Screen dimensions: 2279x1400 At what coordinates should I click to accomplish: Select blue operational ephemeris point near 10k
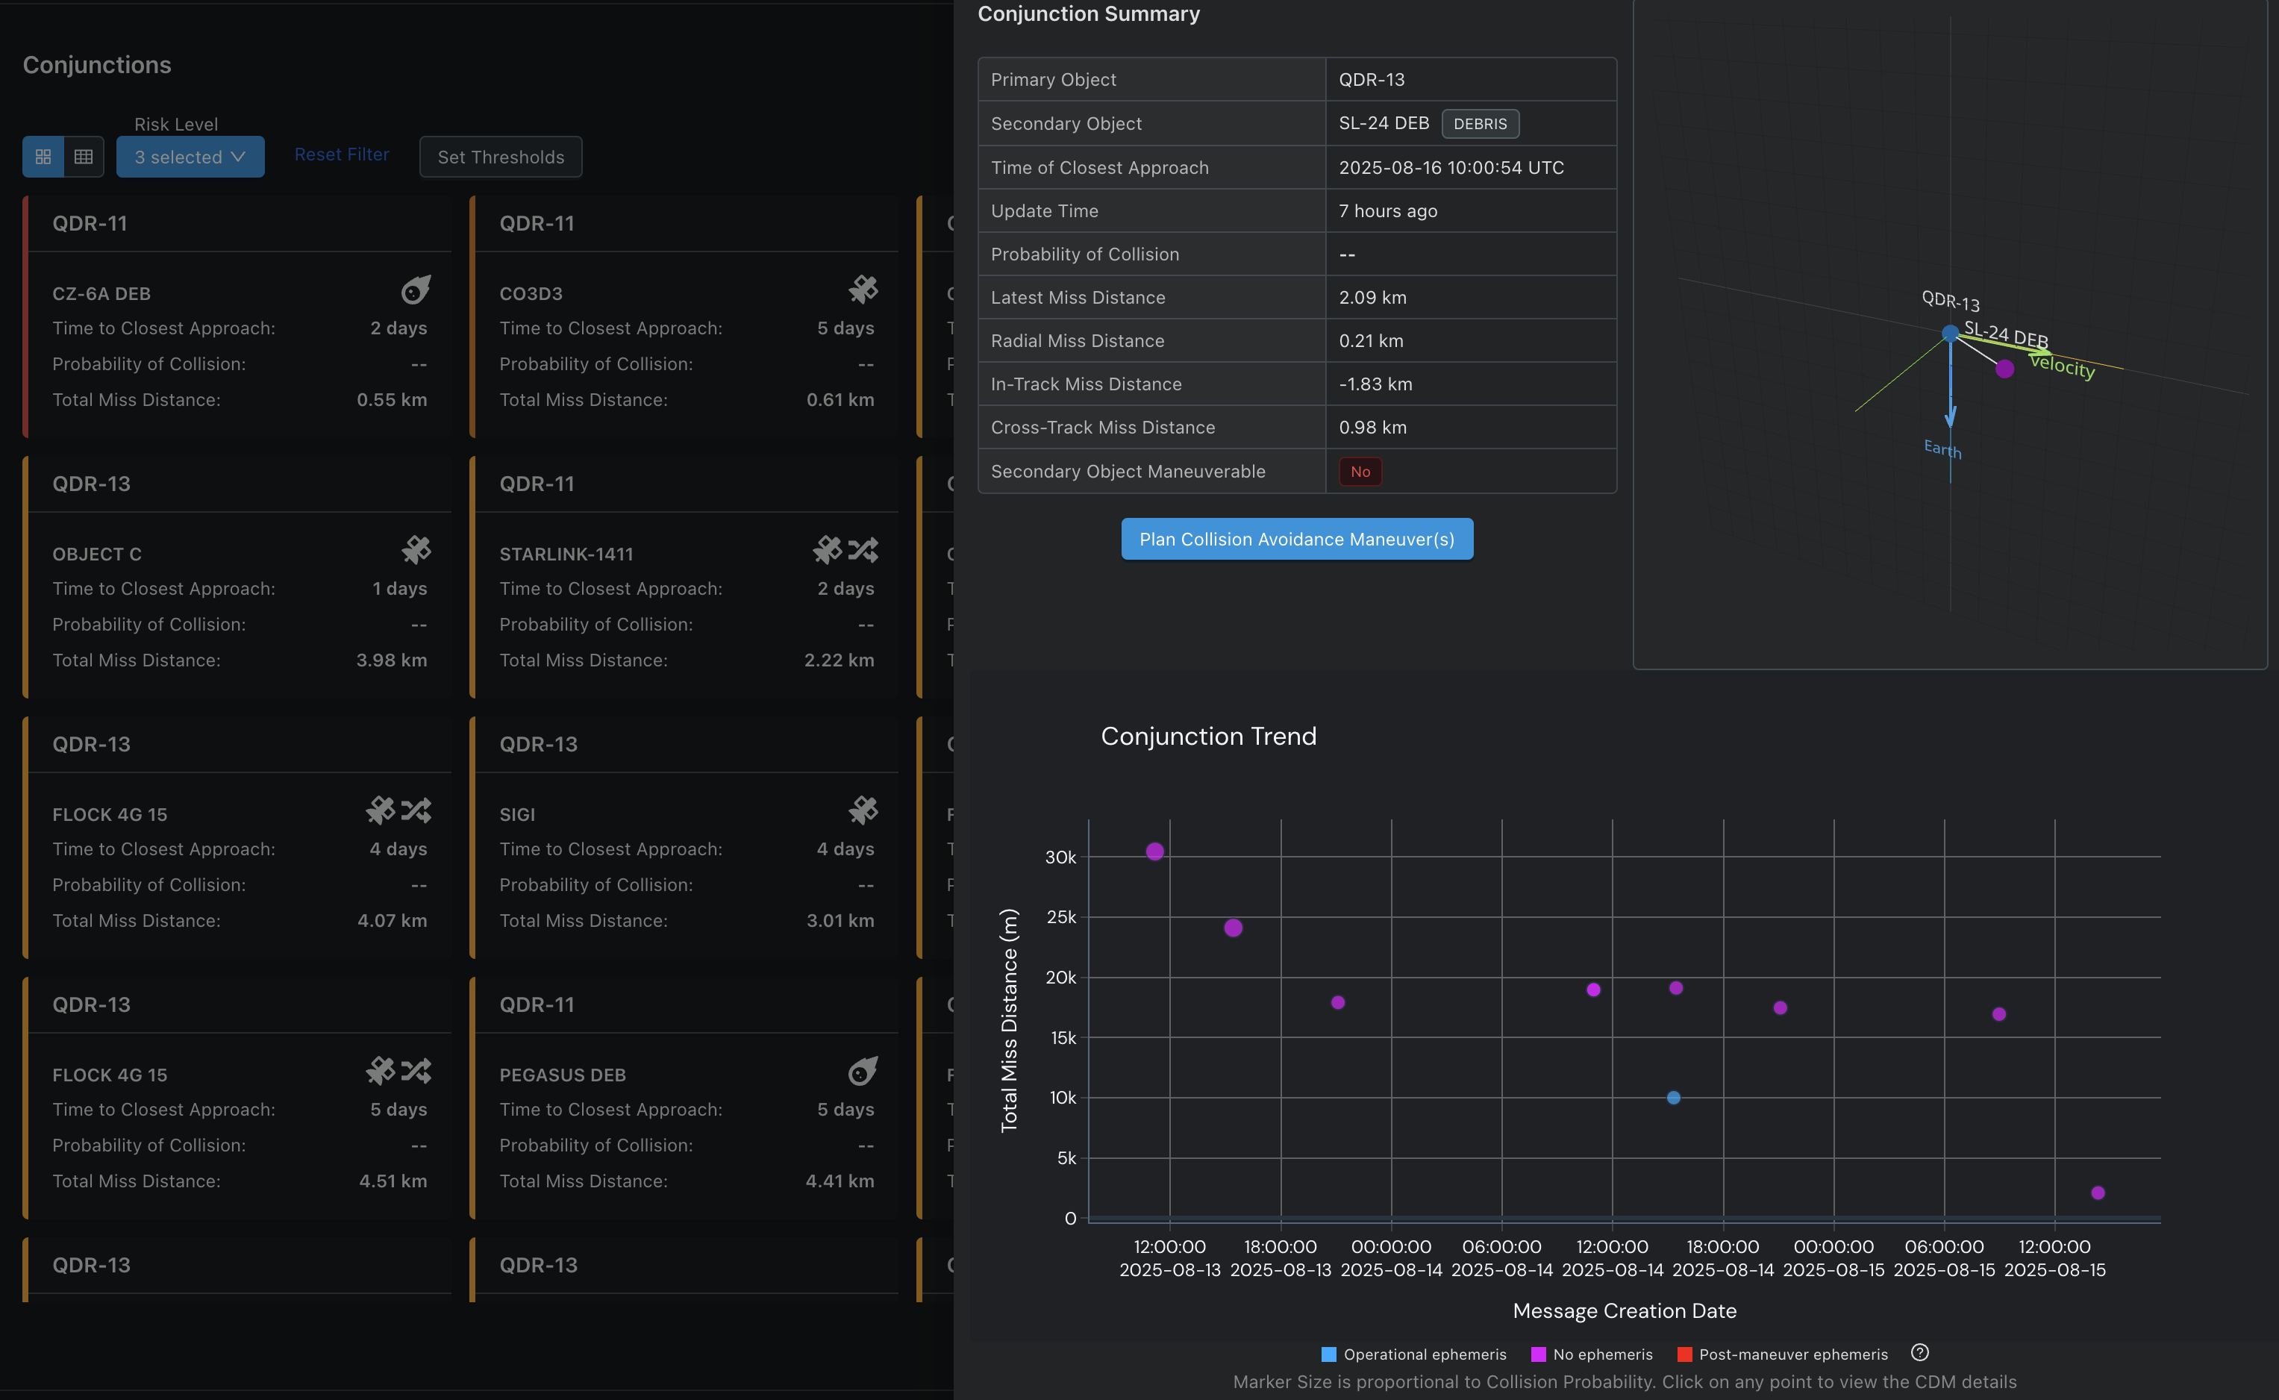coord(1674,1097)
